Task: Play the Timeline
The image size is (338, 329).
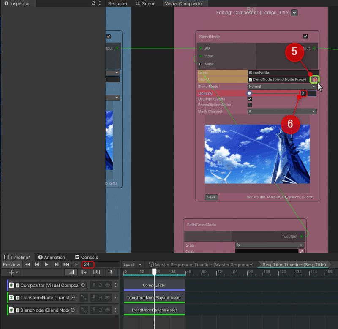Action: [x=46, y=264]
